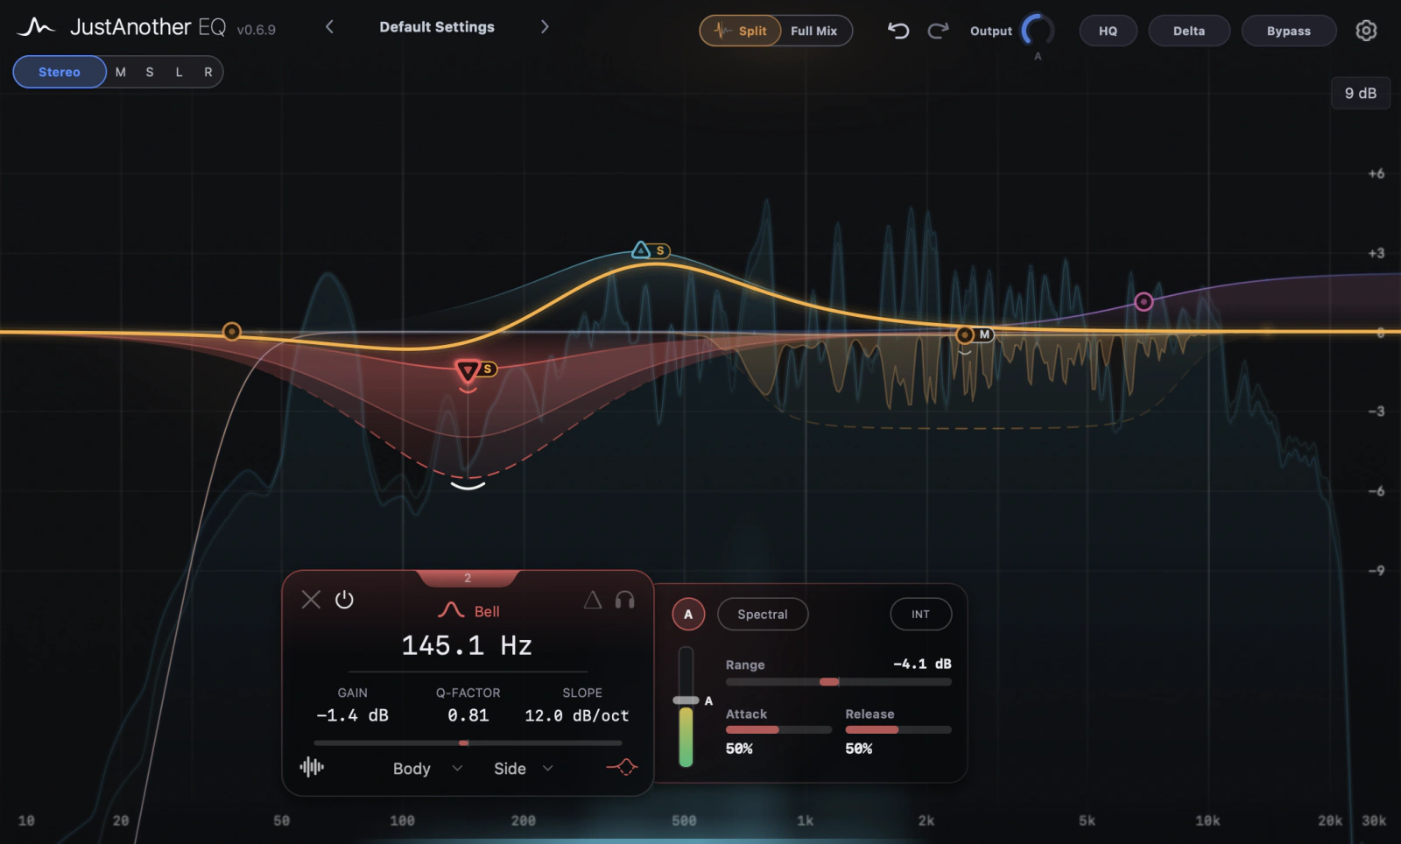Open the Side channel dropdown
The width and height of the screenshot is (1401, 844).
pyautogui.click(x=524, y=769)
